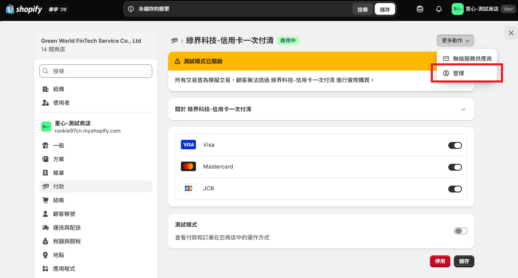Click the 使用者 people icon
Image resolution: width=518 pixels, height=278 pixels.
tap(45, 103)
